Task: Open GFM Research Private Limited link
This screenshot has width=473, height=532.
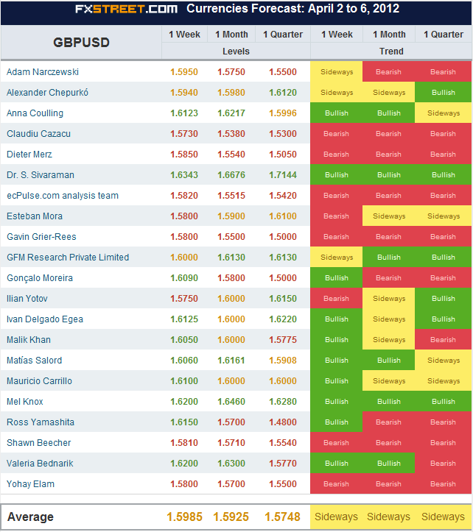Action: coord(68,258)
